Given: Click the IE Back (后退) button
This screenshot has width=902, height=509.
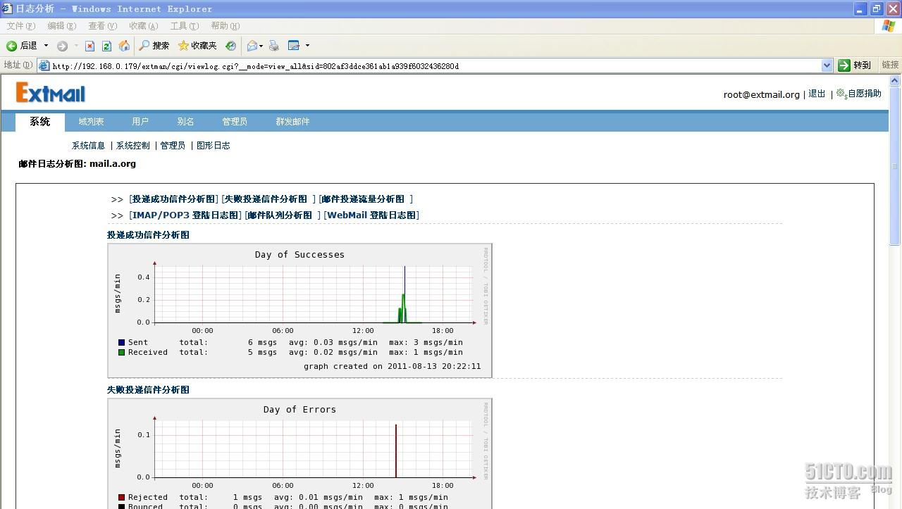Looking at the screenshot, I should pos(22,46).
